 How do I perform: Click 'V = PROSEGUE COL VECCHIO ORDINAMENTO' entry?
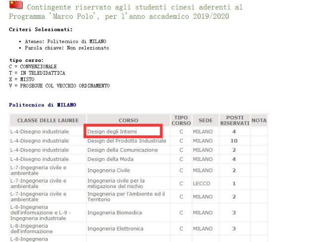pos(59,86)
